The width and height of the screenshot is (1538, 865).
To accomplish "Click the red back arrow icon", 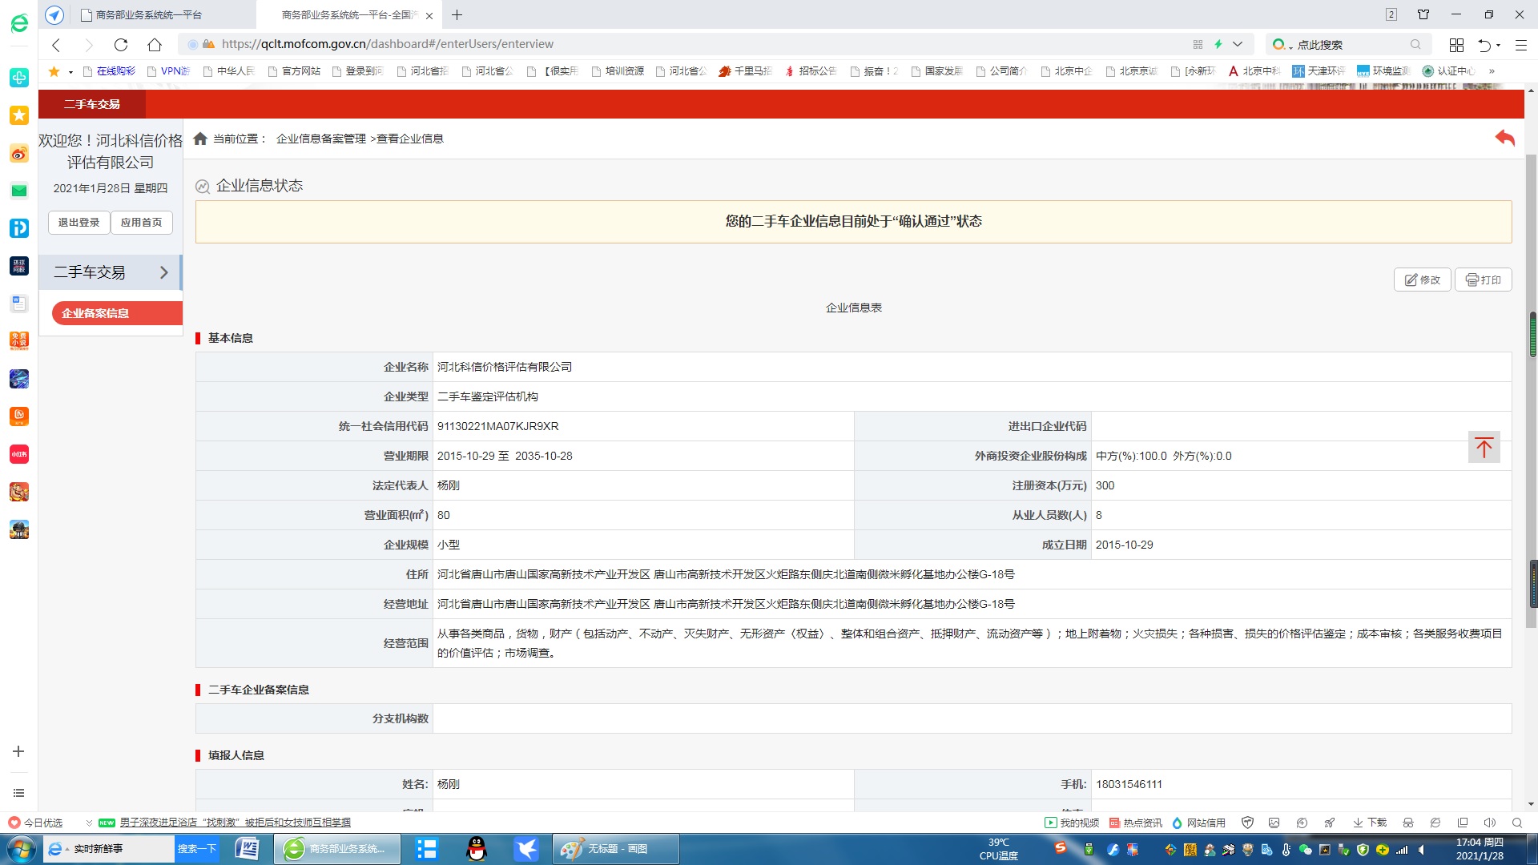I will click(1504, 138).
